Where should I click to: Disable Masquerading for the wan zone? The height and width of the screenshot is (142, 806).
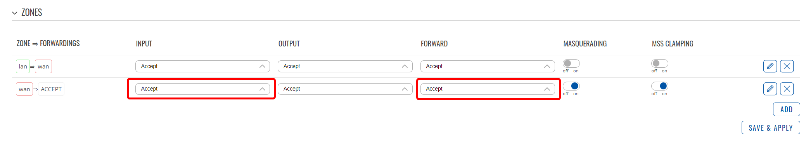571,86
